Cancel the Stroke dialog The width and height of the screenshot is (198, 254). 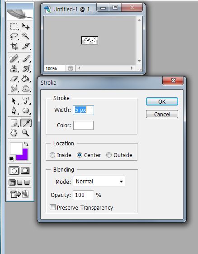point(162,114)
